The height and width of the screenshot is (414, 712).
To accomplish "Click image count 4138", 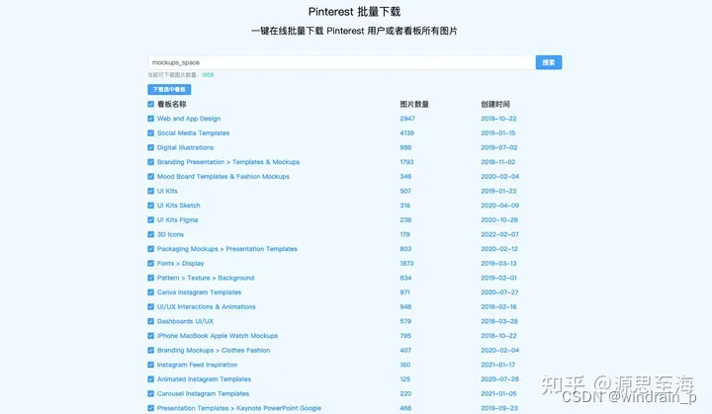I will [406, 133].
